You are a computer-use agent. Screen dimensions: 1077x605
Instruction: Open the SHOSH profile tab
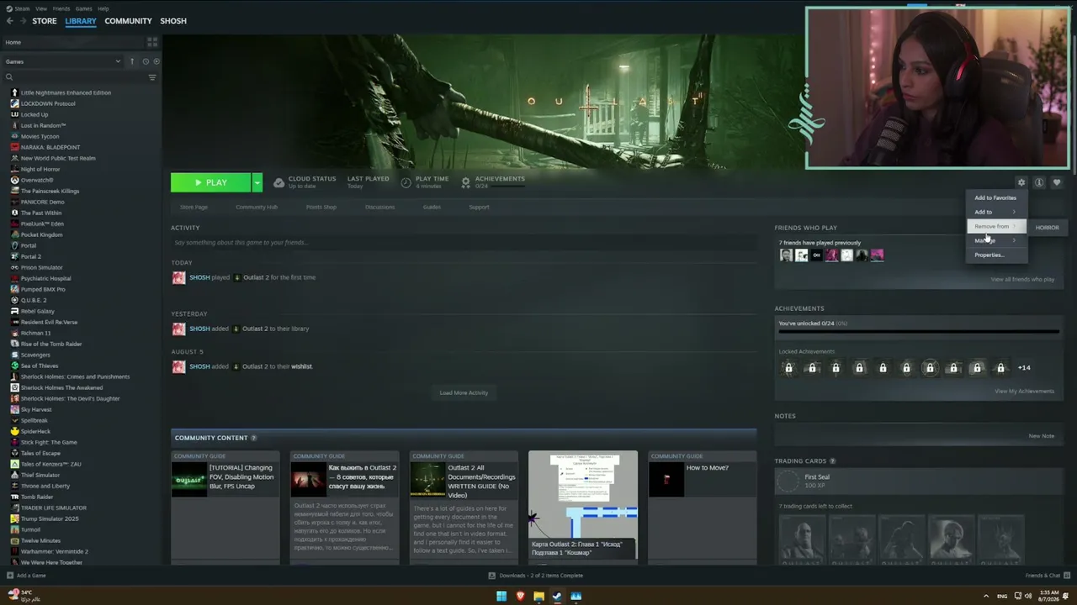coord(173,21)
